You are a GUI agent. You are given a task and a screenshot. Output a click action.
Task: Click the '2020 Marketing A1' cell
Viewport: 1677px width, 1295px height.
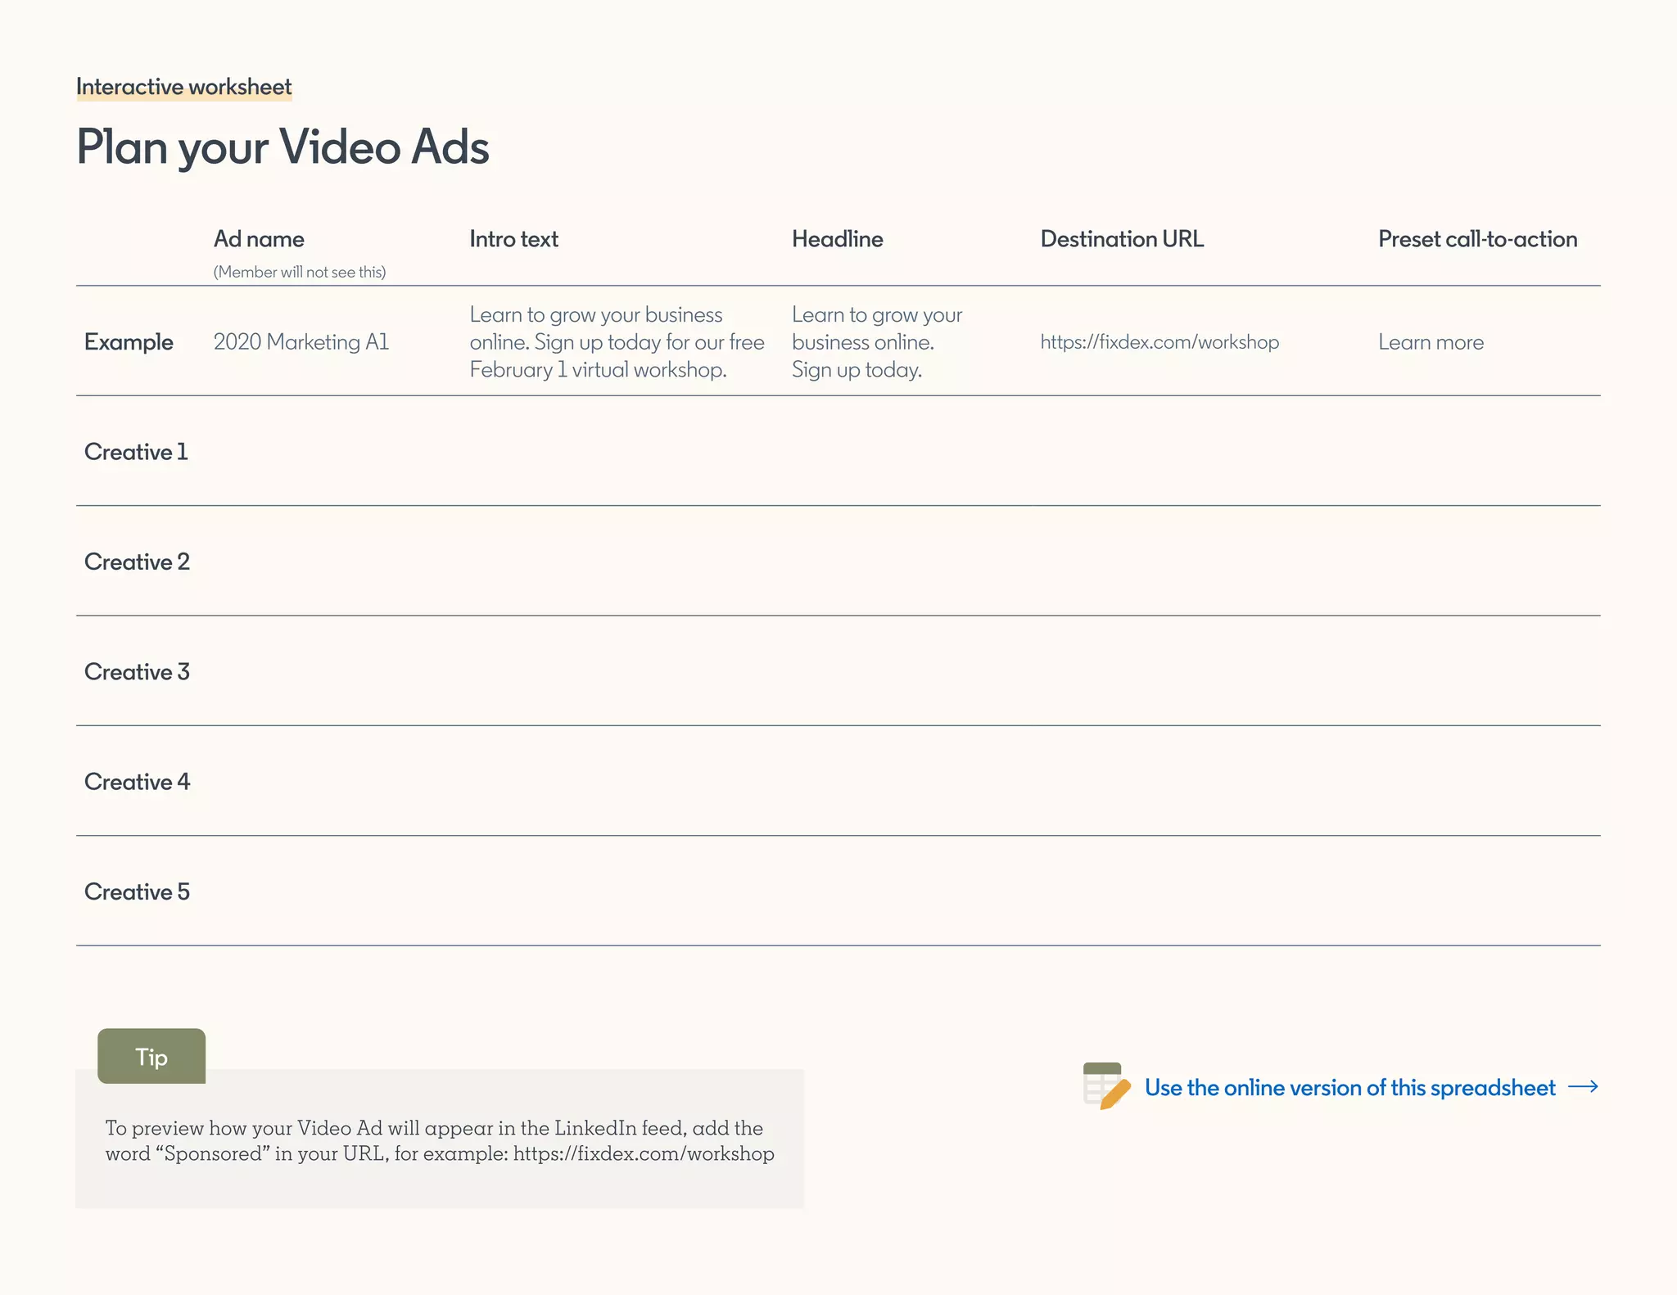pos(301,342)
